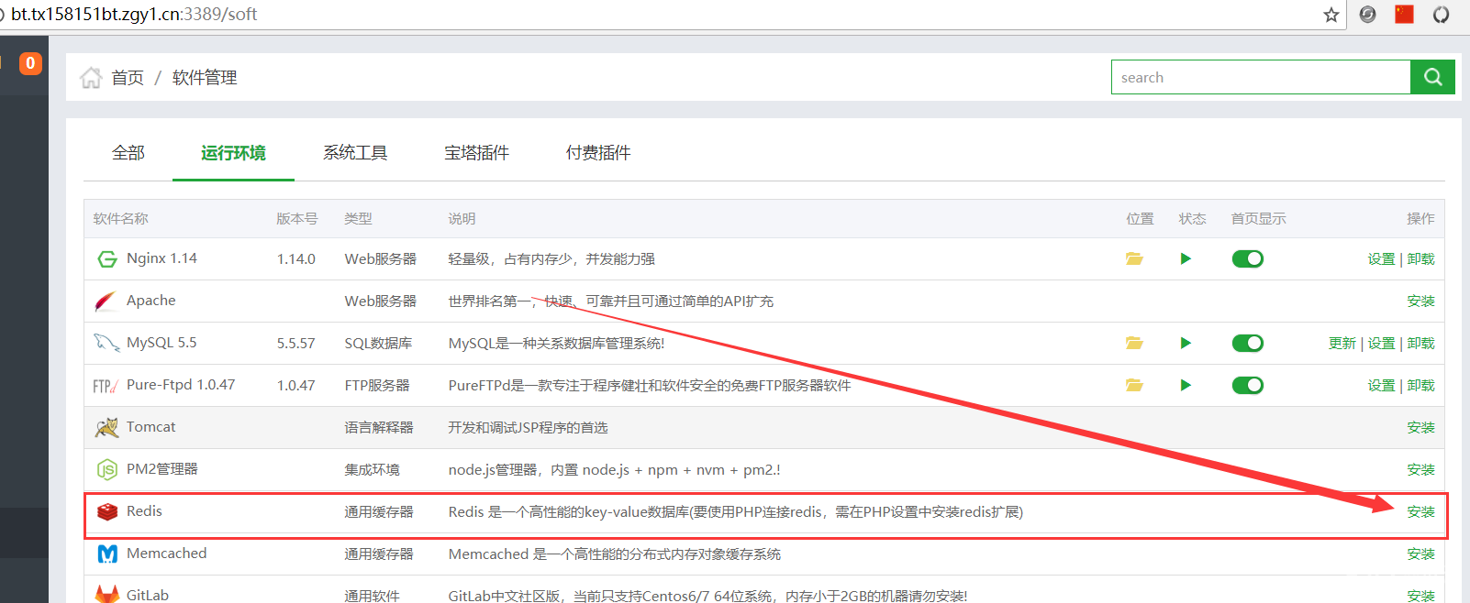This screenshot has height=603, width=1470.
Task: Install Redis via 安装 link
Action: coord(1420,512)
